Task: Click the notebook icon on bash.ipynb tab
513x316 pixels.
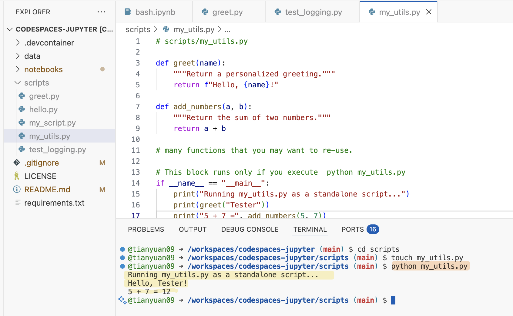Action: pyautogui.click(x=128, y=12)
